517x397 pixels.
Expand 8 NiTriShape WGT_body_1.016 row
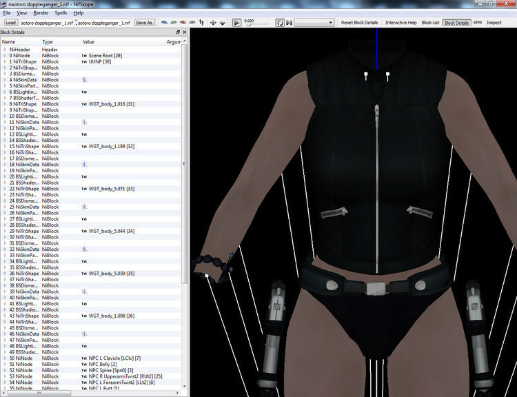click(x=5, y=104)
